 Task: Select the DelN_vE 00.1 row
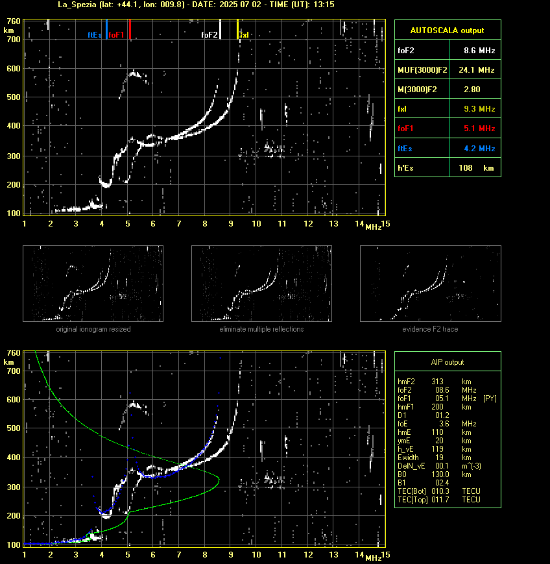click(439, 466)
